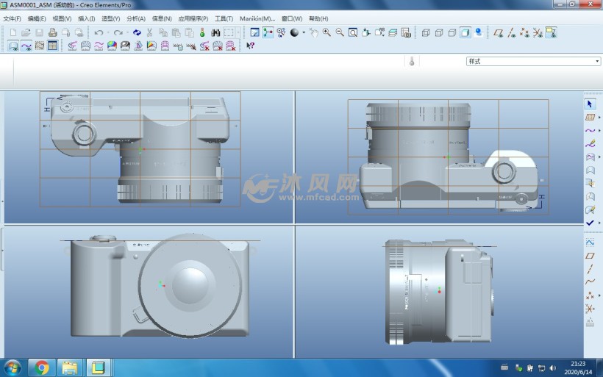Image resolution: width=603 pixels, height=377 pixels.
Task: Expand the active plane tool flyout arrow
Action: click(599, 117)
